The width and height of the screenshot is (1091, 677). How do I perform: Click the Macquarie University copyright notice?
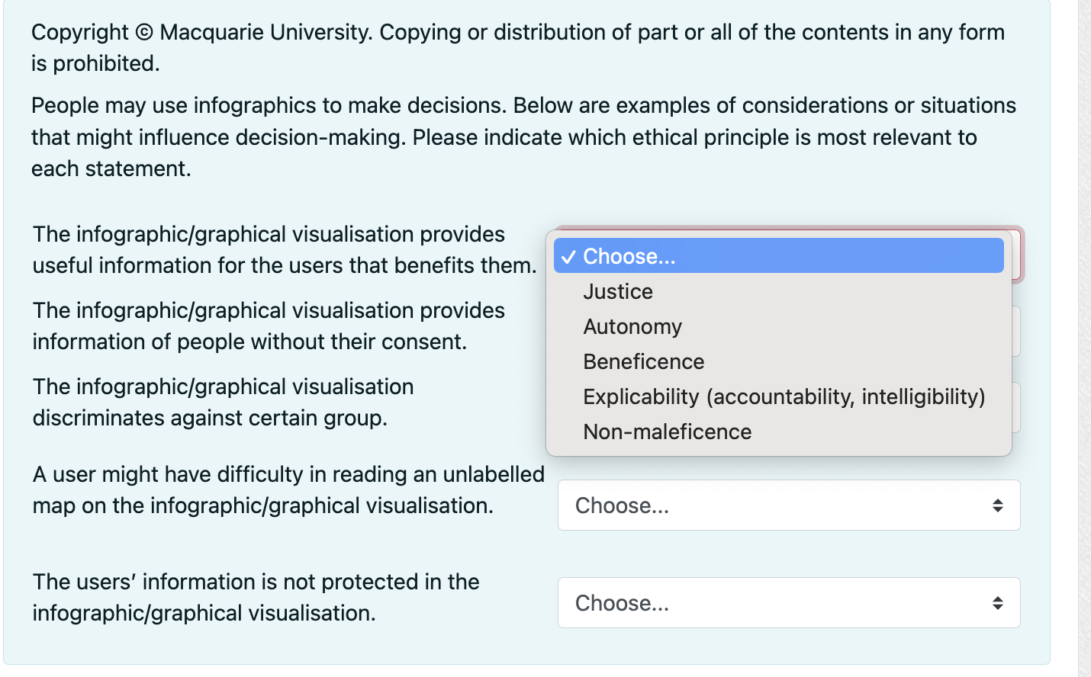pyautogui.click(x=517, y=47)
